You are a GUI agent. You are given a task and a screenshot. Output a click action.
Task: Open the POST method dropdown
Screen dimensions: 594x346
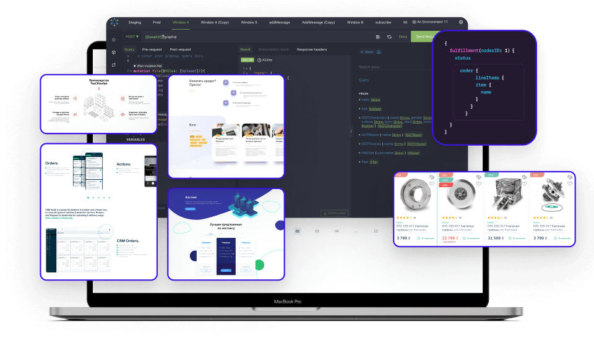(x=132, y=37)
